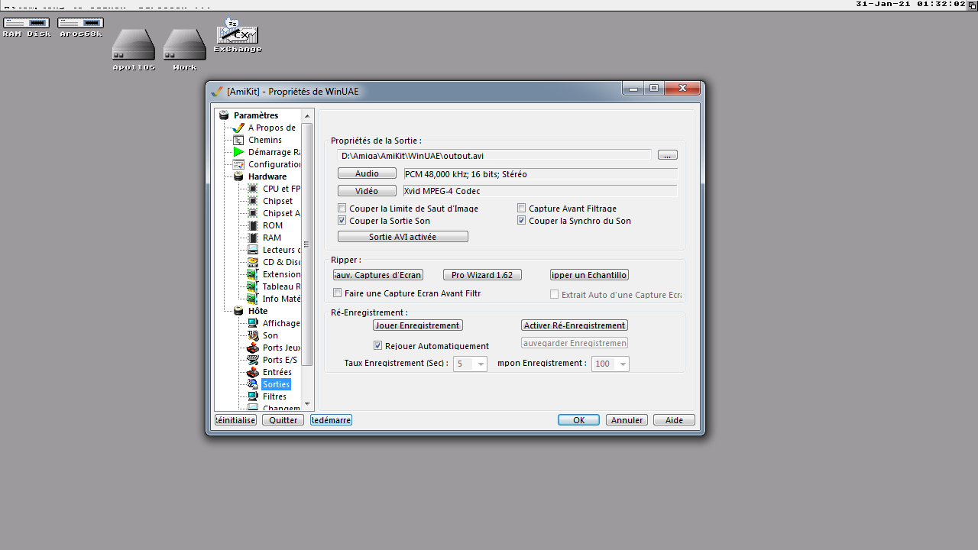Click the RAM chip icon
Viewport: 978px width, 550px height.
pos(253,238)
